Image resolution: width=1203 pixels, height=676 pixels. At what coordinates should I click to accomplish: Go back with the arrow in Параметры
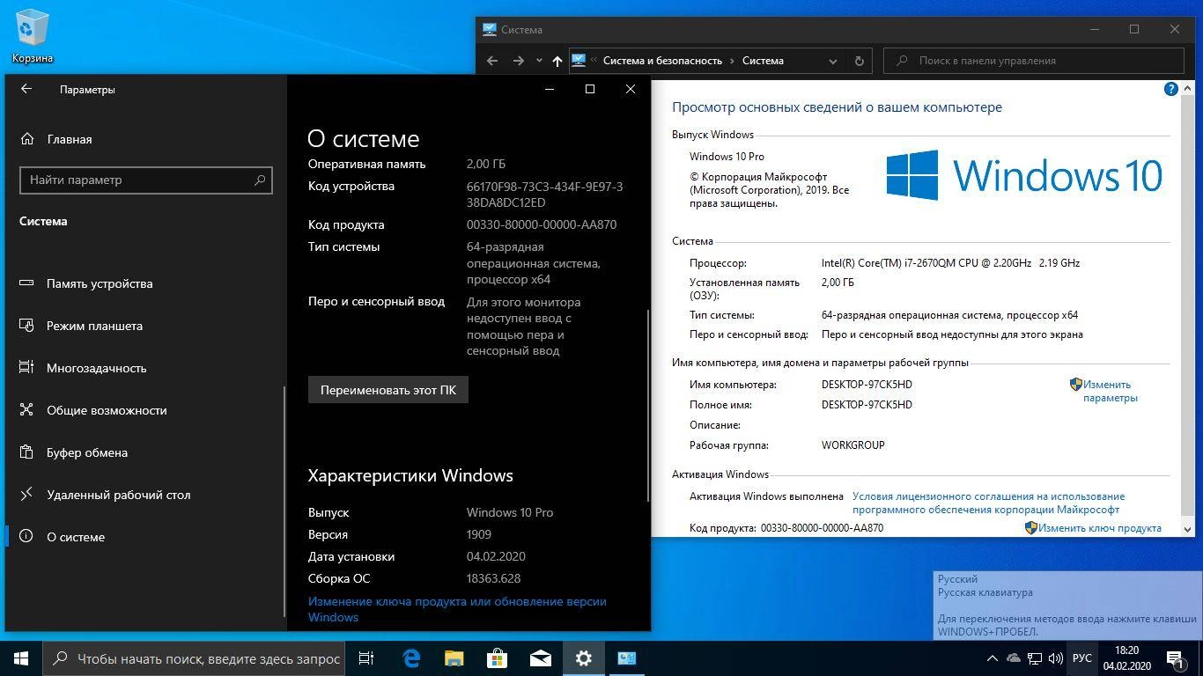(x=26, y=89)
